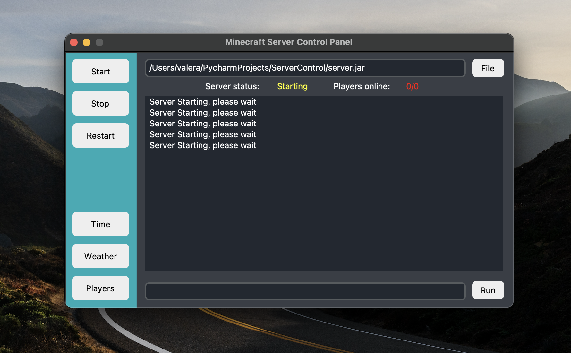
Task: Minimize the window with yellow button
Action: pyautogui.click(x=87, y=42)
